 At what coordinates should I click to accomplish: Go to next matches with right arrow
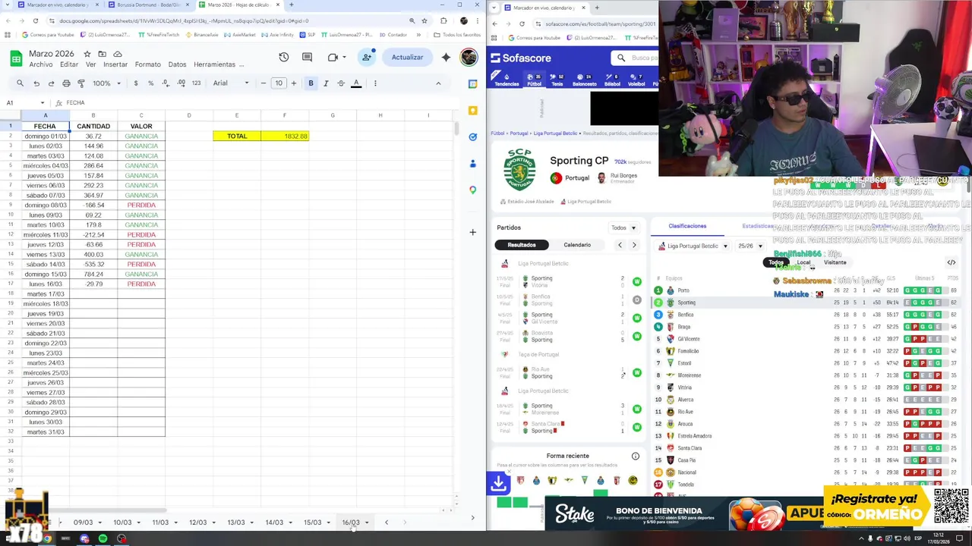point(634,245)
